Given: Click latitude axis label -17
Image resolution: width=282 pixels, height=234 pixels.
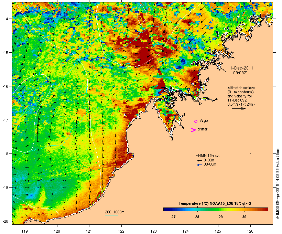Looking at the screenshot, I should point(5,120).
